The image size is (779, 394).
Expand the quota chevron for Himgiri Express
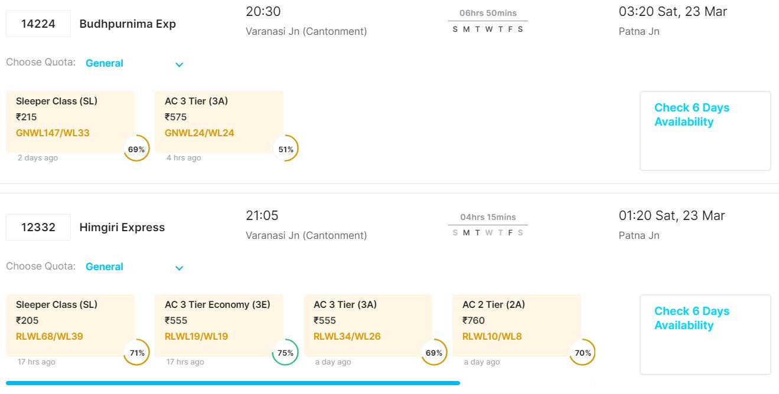[180, 268]
